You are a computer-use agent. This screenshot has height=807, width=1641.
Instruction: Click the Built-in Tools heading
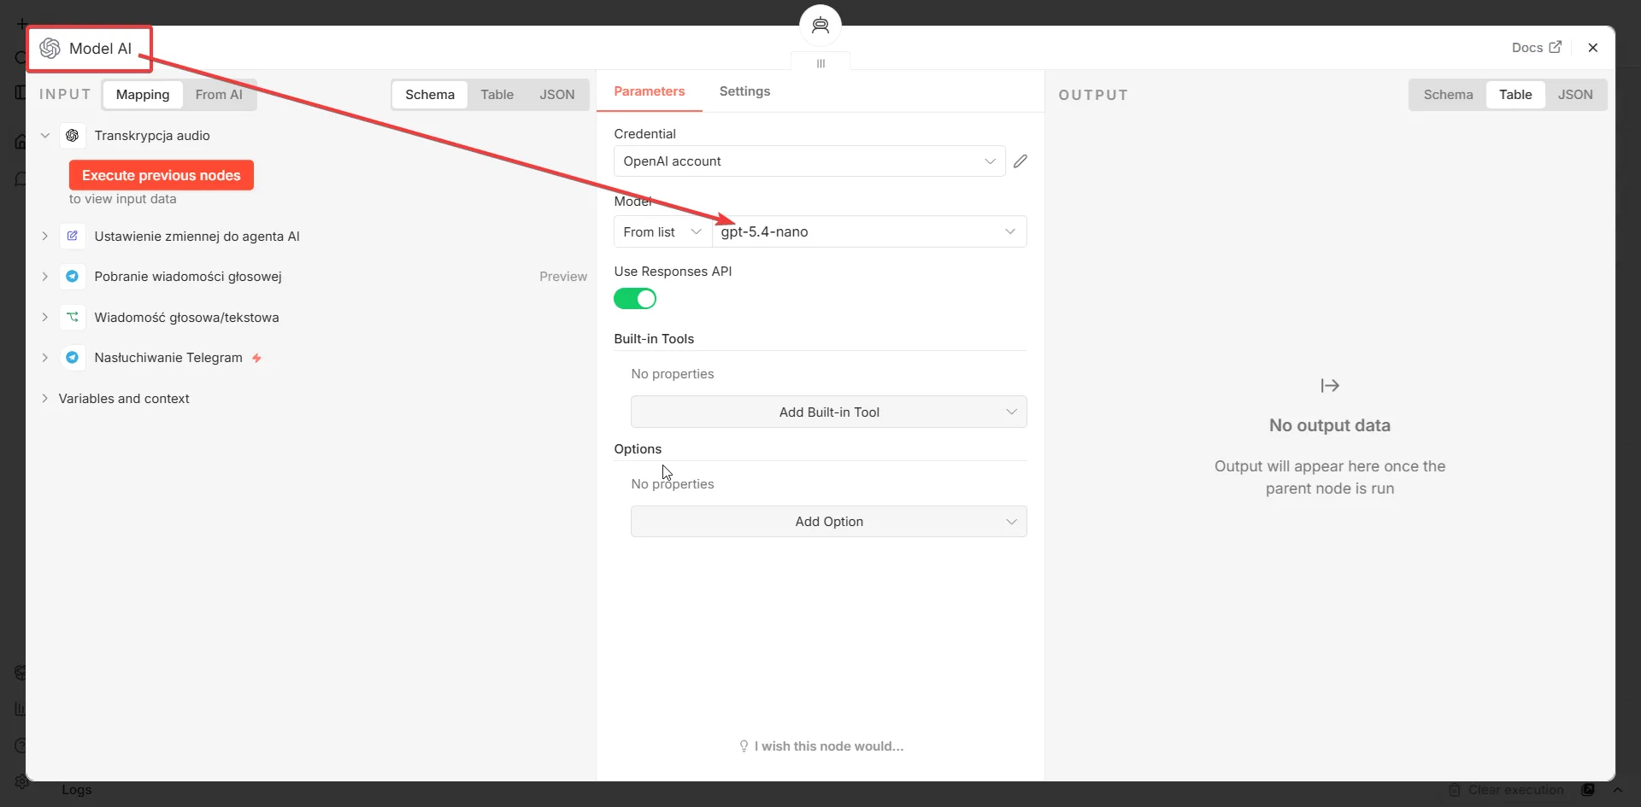654,339
